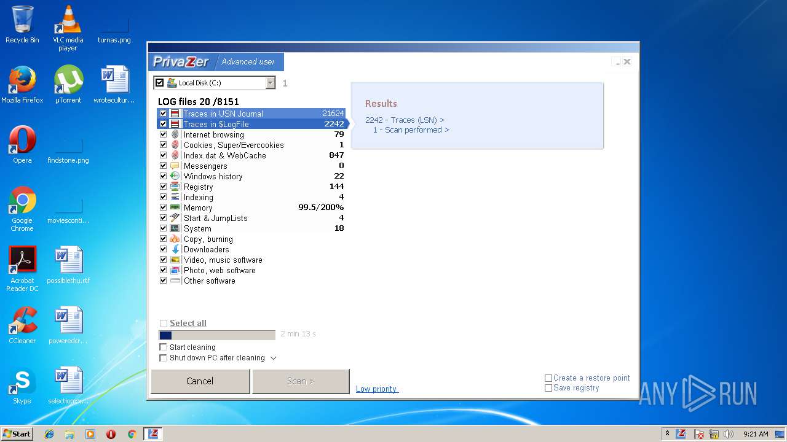The image size is (787, 442).
Task: Open the Local Disk (C:) drive dropdown
Action: click(270, 83)
